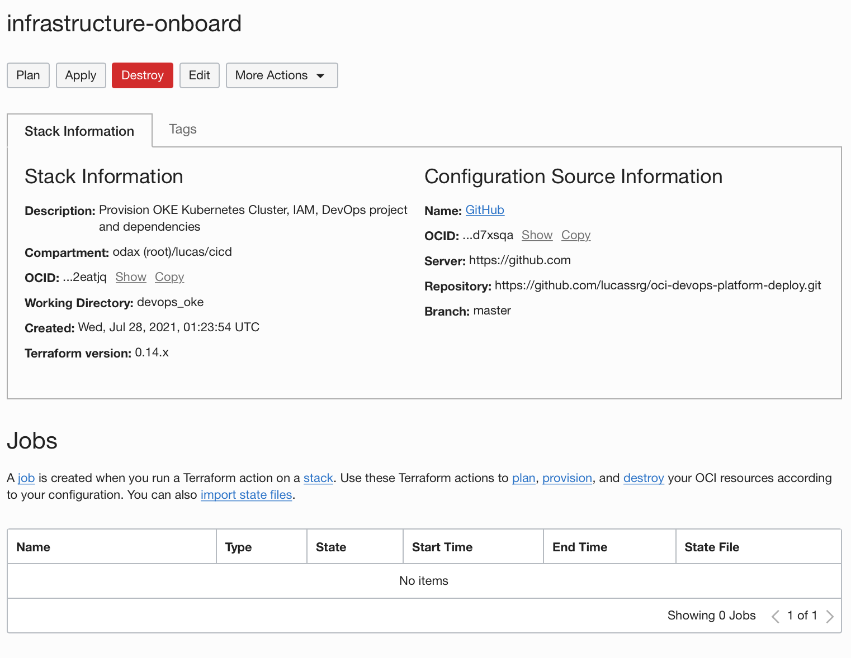The image size is (851, 658).
Task: Show the full stack OCID
Action: click(x=131, y=277)
